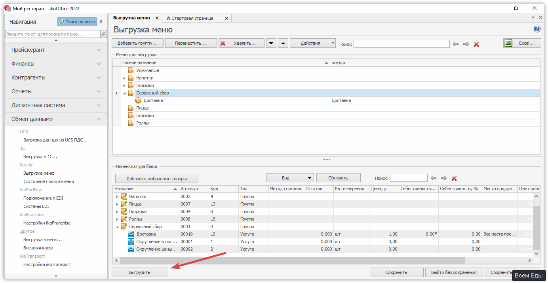Image resolution: width=548 pixels, height=283 pixels.
Task: Open the Действия dropdown
Action: pos(313,43)
